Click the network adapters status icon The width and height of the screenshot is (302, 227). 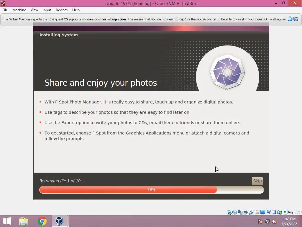click(x=246, y=212)
